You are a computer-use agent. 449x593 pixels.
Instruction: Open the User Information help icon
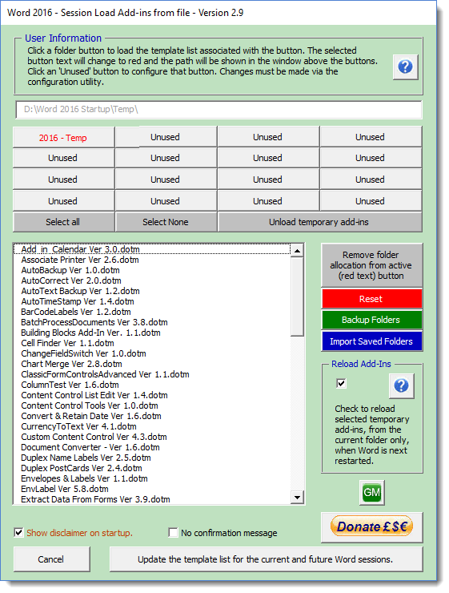coord(405,67)
